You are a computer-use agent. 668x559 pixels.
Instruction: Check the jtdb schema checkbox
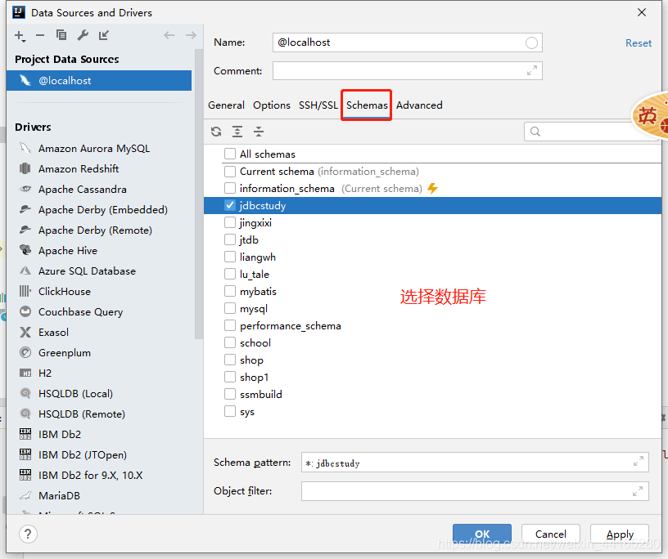(x=230, y=239)
